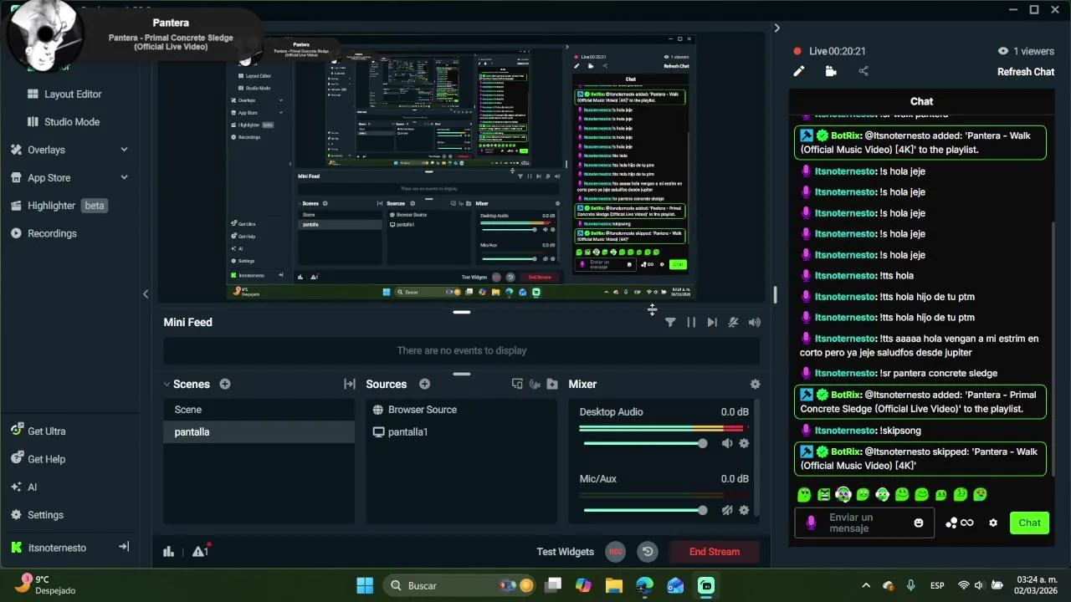
Task: Open Mic/Aux settings gear
Action: pos(744,510)
